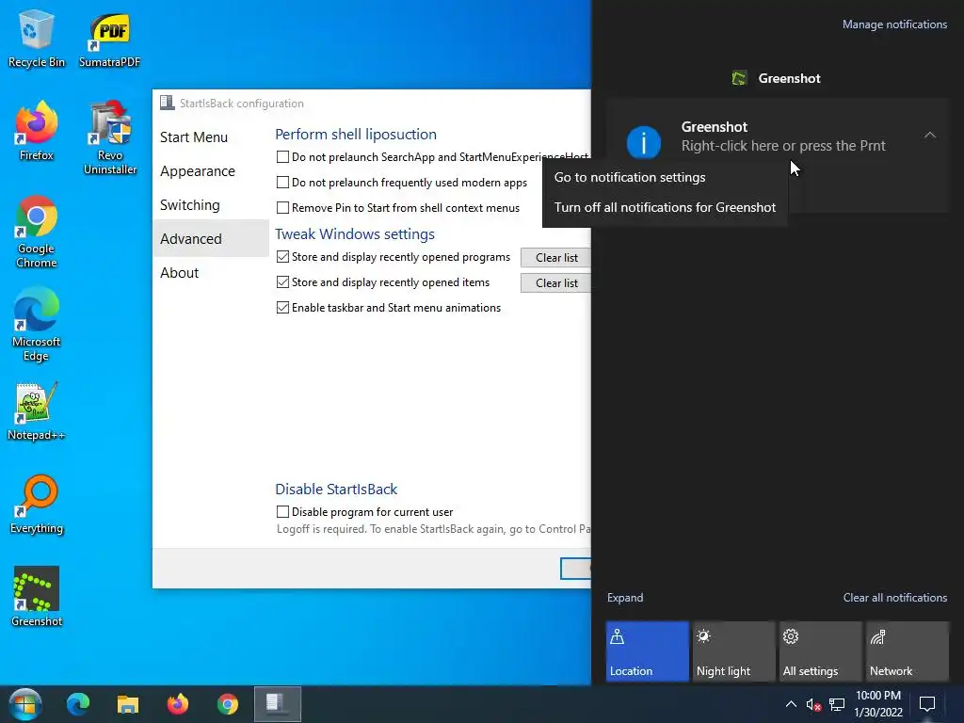Image resolution: width=964 pixels, height=723 pixels.
Task: Click the Start orb on taskbar
Action: 25,704
